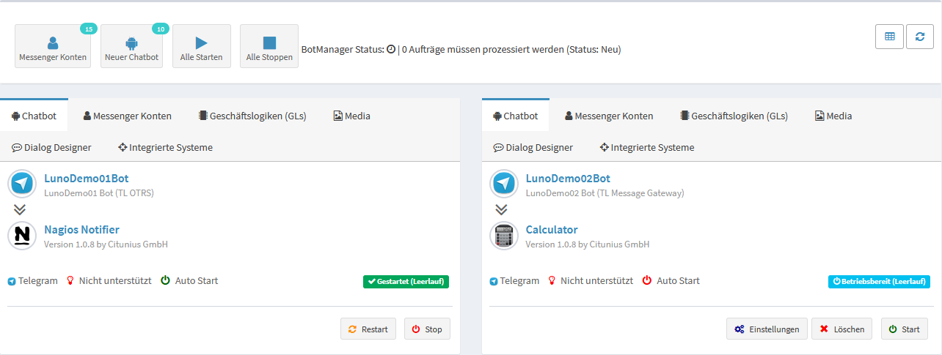Click the Calculator logo icon
Screen dimensions: 942x355
[x=504, y=236]
